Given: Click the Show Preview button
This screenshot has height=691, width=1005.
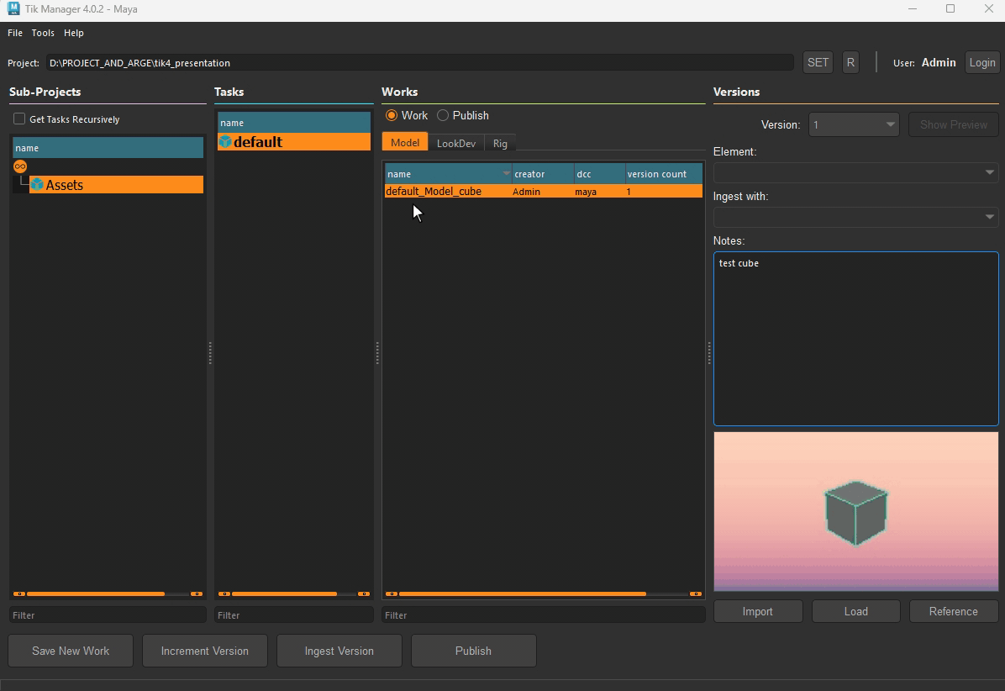Looking at the screenshot, I should click(x=953, y=124).
